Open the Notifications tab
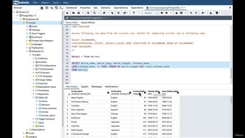This screenshot has height=138, width=245. point(111,87)
